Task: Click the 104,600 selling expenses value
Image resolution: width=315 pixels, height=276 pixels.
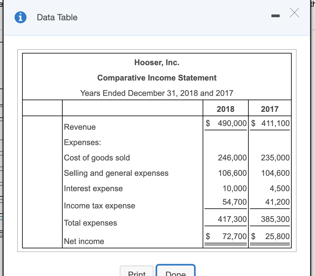Action: coord(275,173)
